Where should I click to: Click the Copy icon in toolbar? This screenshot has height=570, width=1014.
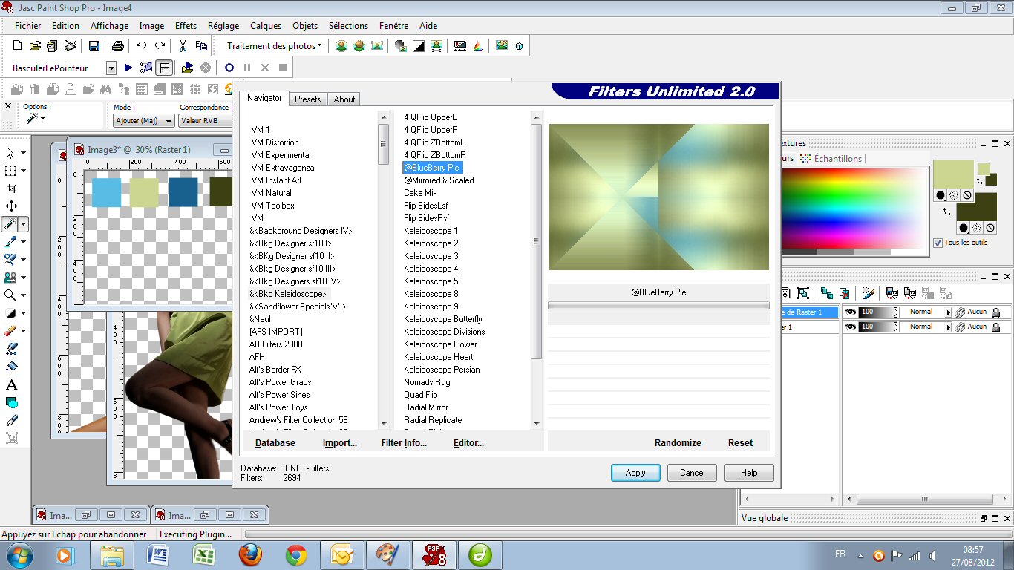coord(201,46)
